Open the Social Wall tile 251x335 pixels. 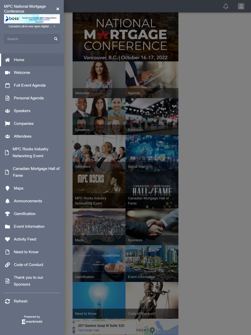(x=152, y=153)
